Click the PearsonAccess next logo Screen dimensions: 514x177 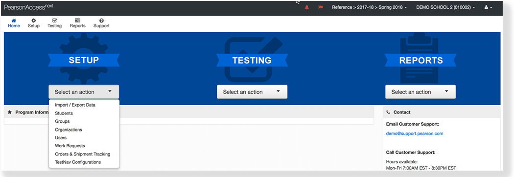click(x=28, y=7)
